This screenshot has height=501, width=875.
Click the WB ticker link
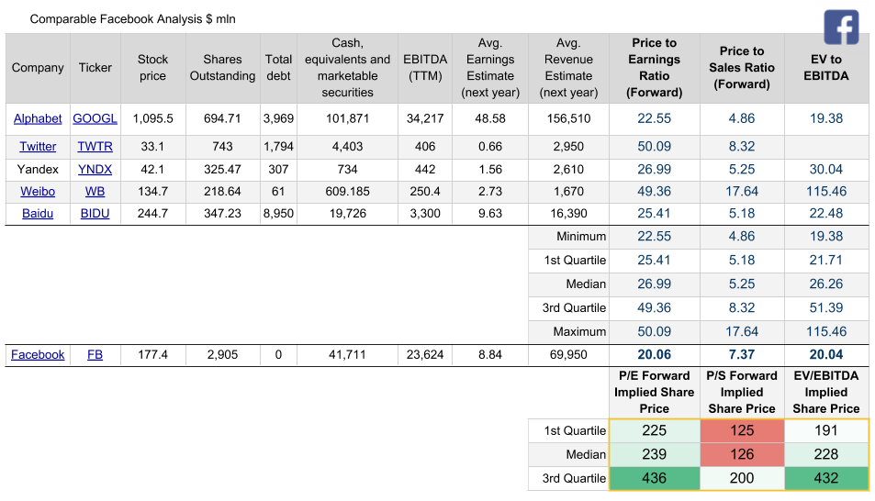tap(95, 192)
